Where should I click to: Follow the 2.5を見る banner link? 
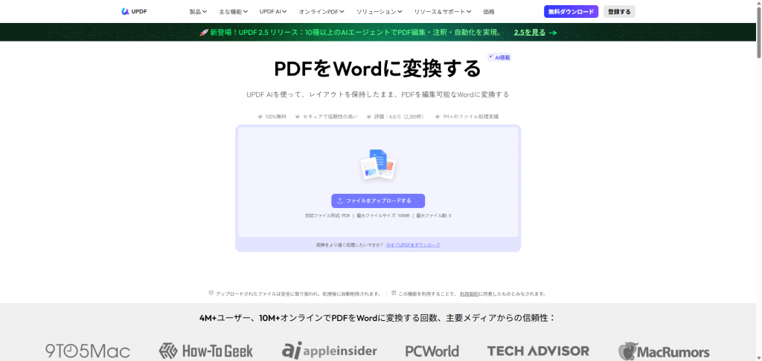(536, 33)
